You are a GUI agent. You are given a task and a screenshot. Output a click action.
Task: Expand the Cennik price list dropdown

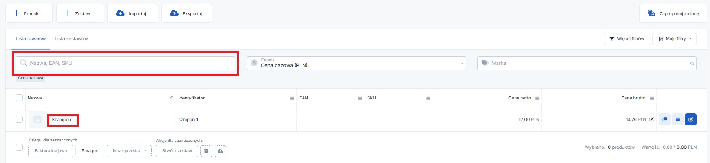(356, 63)
